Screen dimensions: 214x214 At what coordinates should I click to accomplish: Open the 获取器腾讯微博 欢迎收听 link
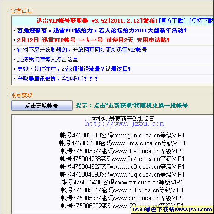click(57, 79)
